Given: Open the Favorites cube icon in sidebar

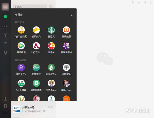Looking at the screenshot, I should coord(5,35).
